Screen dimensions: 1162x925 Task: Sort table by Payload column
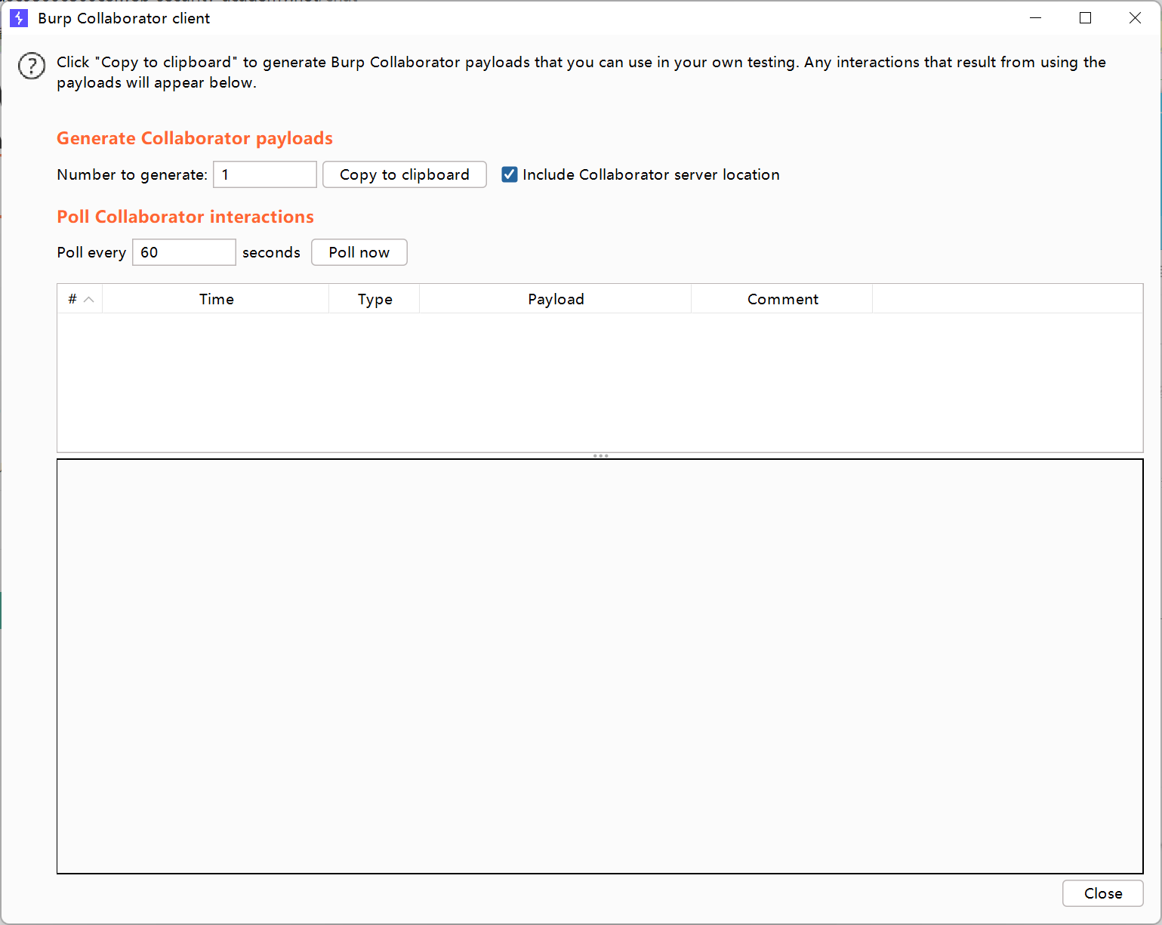tap(556, 299)
